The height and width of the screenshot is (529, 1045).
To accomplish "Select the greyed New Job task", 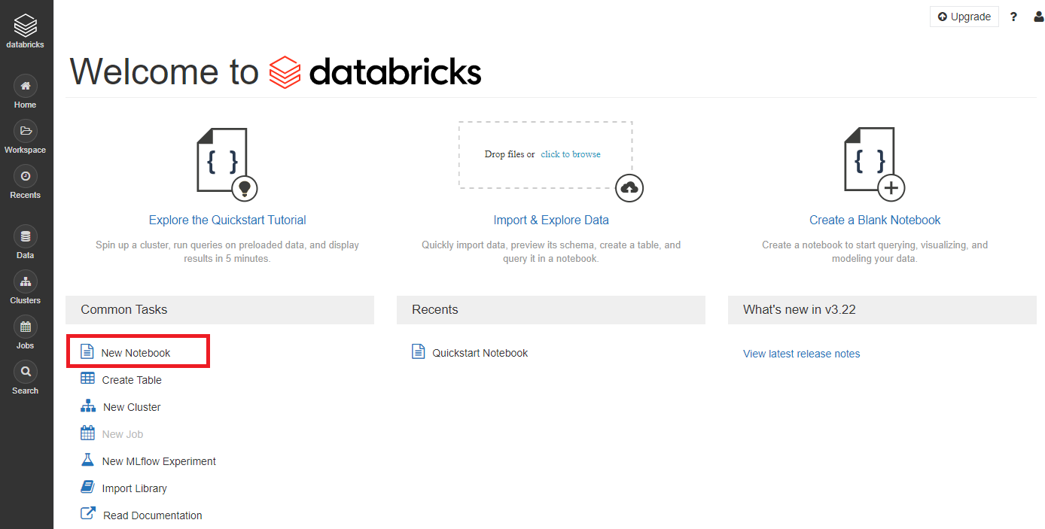I will tap(123, 434).
